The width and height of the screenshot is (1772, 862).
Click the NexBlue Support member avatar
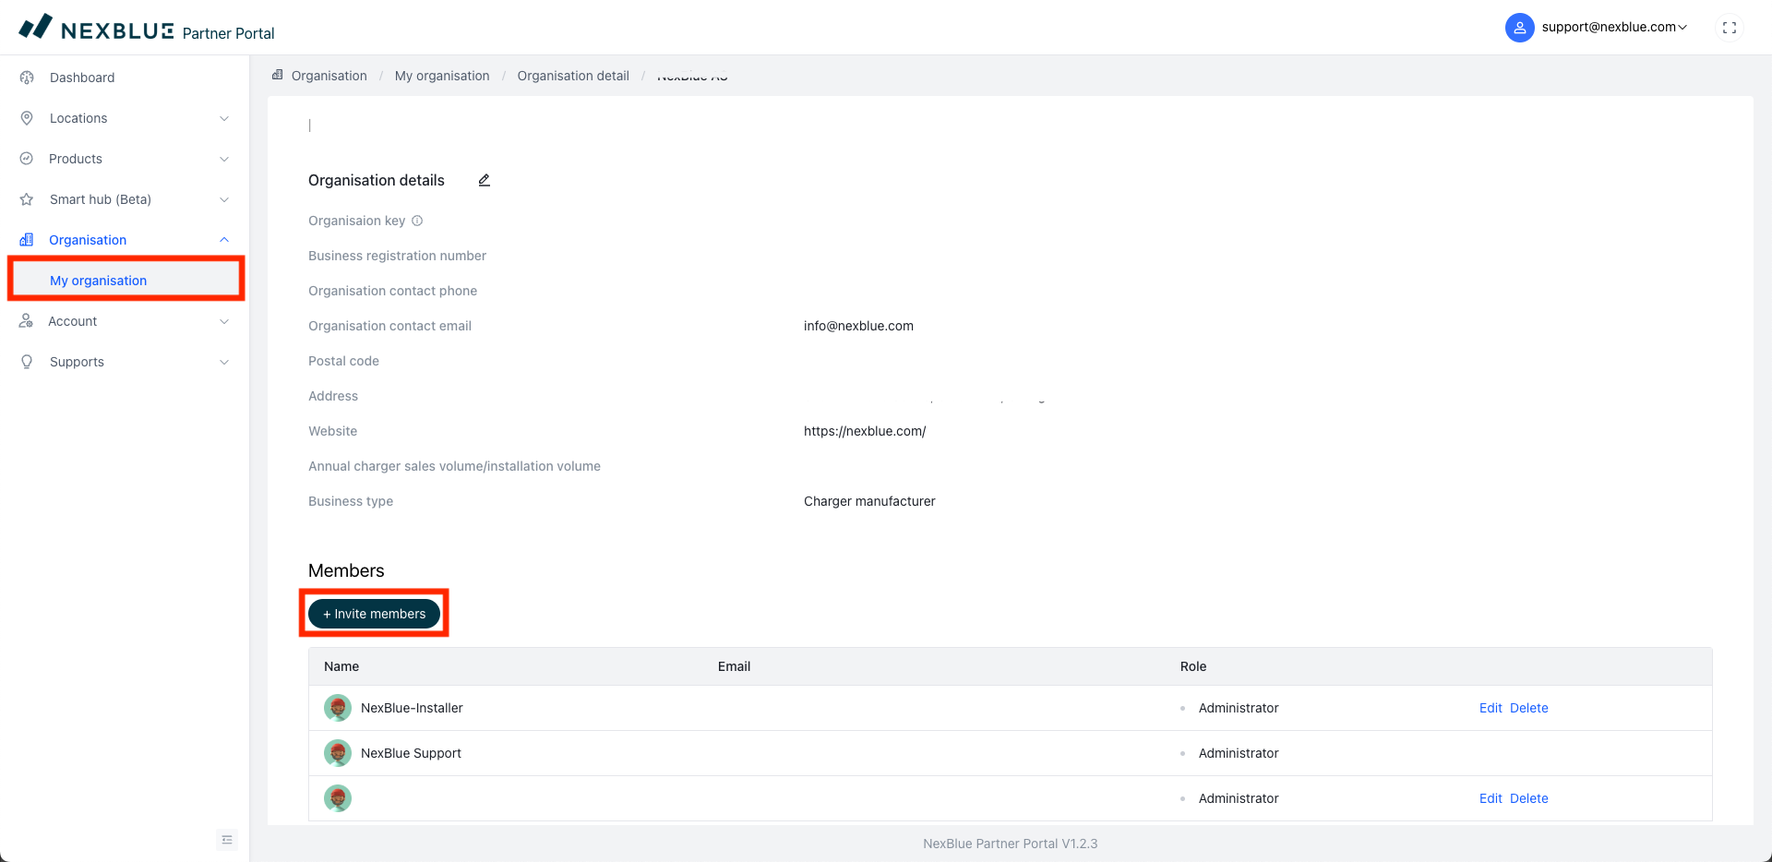(338, 753)
